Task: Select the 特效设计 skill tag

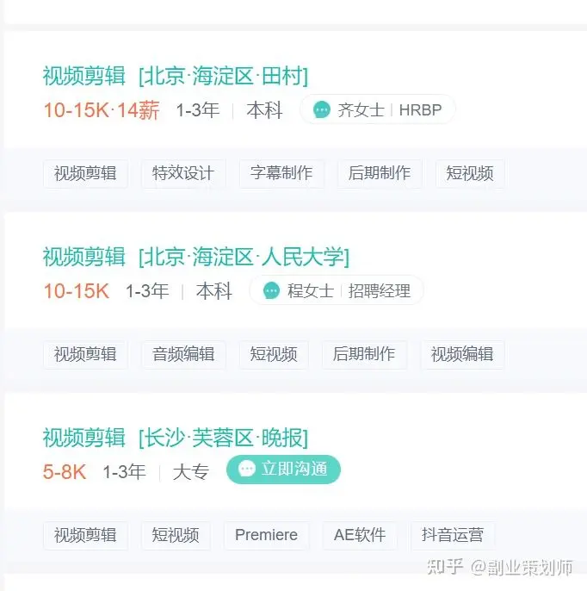Action: pyautogui.click(x=182, y=173)
